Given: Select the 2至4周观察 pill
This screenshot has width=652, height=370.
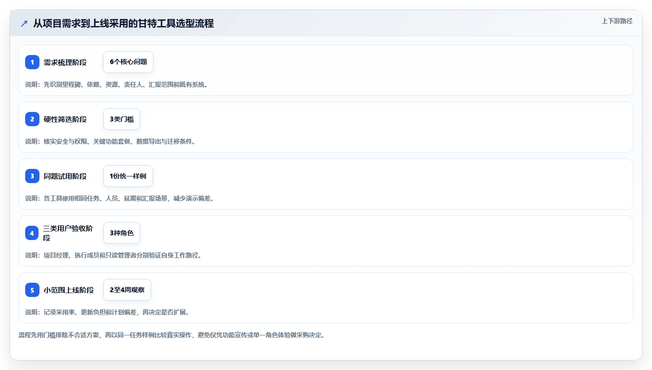Looking at the screenshot, I should pos(127,290).
